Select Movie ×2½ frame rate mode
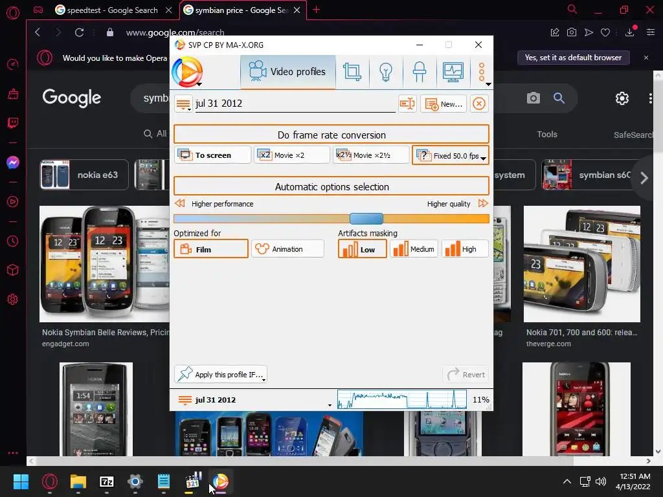This screenshot has height=497, width=663. [x=371, y=155]
